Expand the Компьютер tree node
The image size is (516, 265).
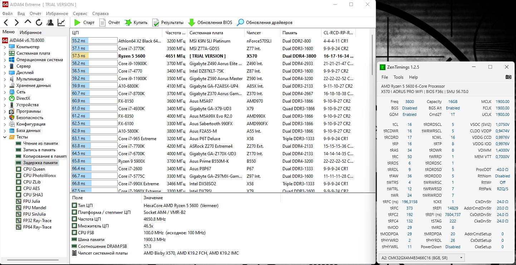point(5,47)
